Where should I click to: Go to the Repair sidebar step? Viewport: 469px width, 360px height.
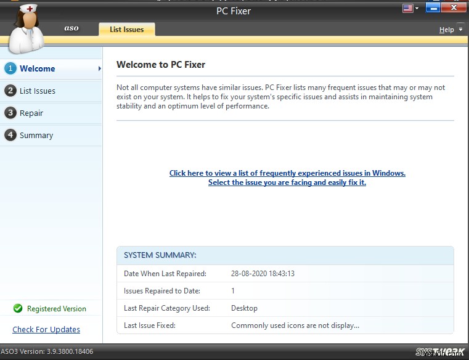[x=51, y=113]
